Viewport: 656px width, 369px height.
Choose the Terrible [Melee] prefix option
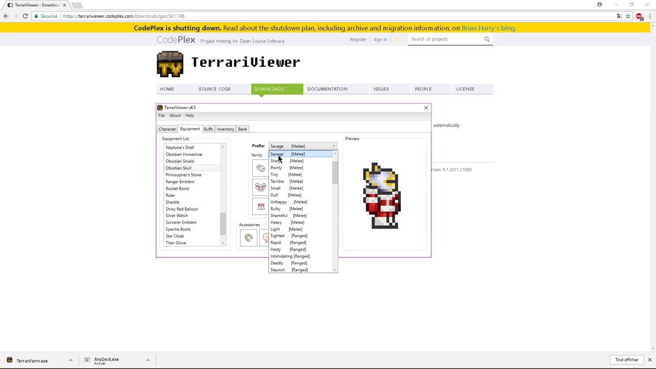tap(301, 181)
